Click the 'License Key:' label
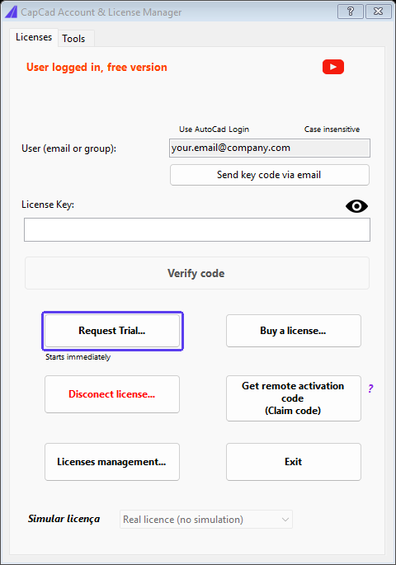 click(x=48, y=205)
